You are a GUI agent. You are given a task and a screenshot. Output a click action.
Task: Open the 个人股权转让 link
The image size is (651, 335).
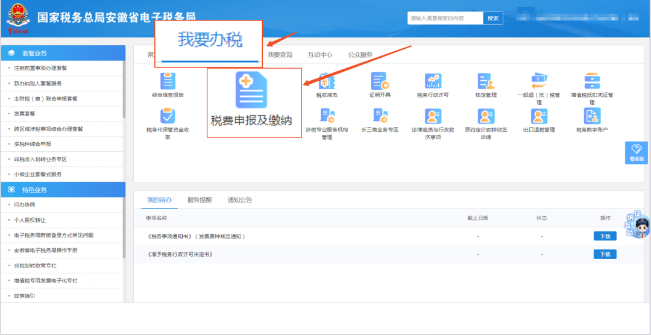[30, 220]
